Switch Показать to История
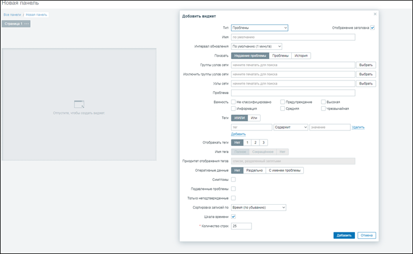The image size is (413, 254). [x=301, y=56]
